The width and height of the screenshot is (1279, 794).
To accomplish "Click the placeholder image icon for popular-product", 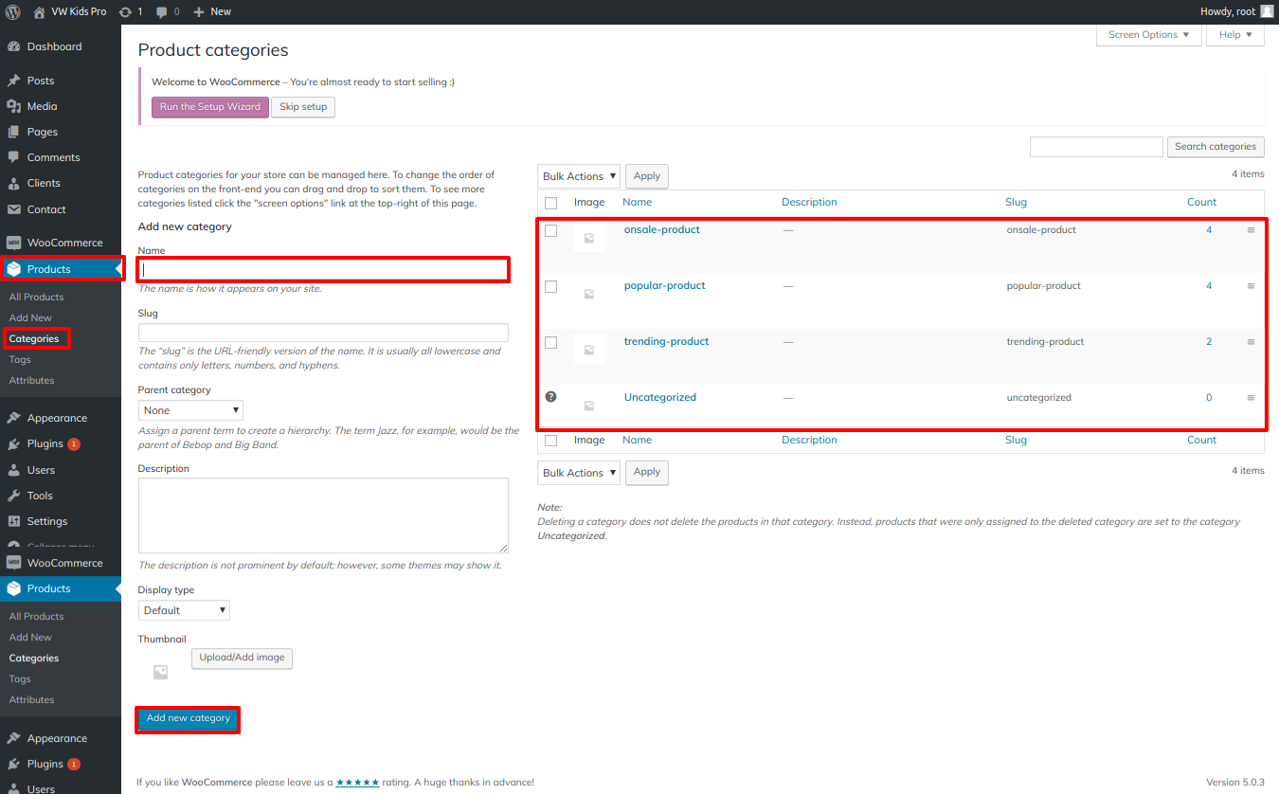I will pos(588,294).
